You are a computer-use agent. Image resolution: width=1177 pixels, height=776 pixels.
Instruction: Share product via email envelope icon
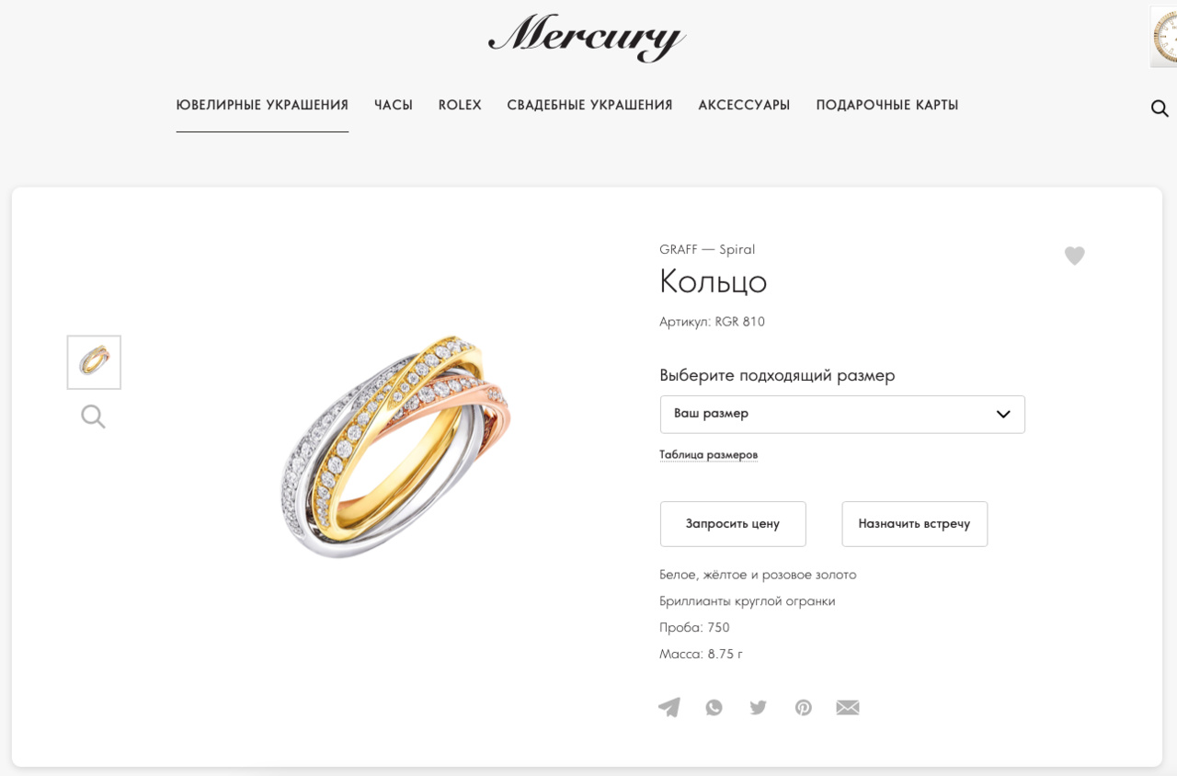coord(848,707)
